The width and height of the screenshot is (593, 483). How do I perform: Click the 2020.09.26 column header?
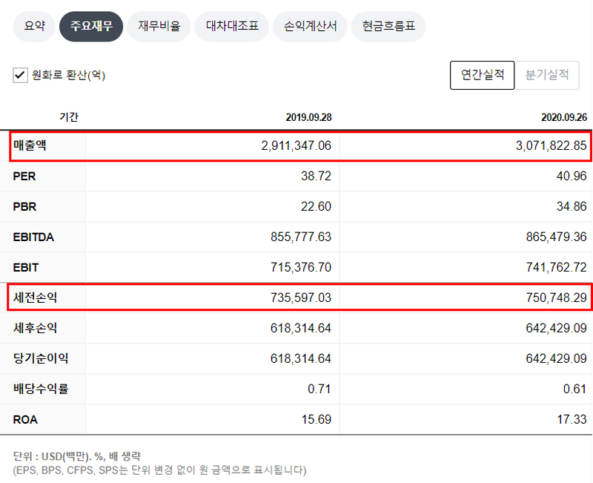(x=564, y=117)
